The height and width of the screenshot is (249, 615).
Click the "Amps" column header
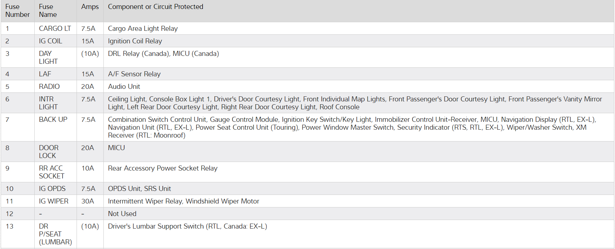90,7
